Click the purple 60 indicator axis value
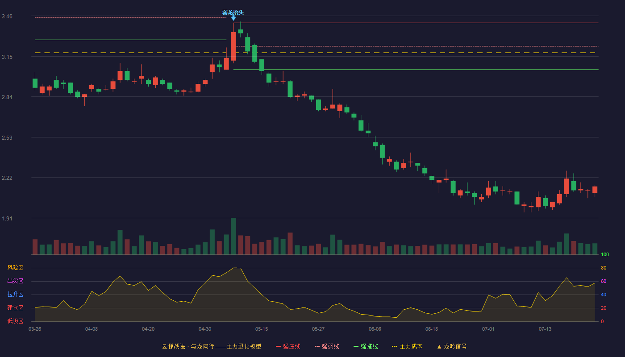 (x=604, y=281)
